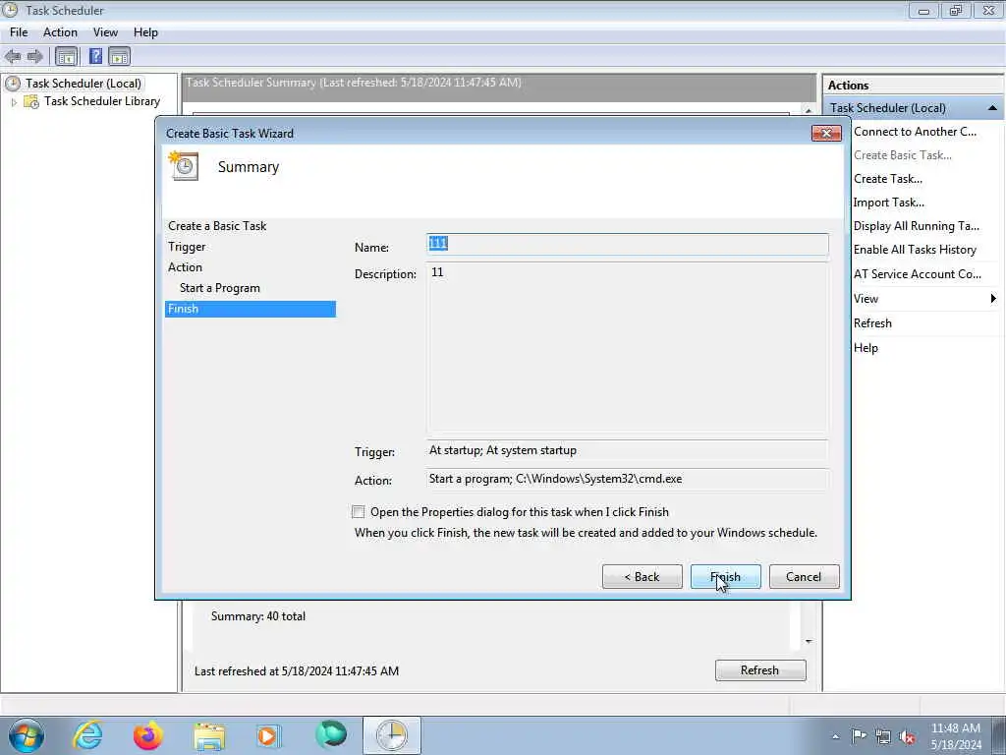Click the wizard Summary clock icon
Screen dimensions: 1006x755
(184, 165)
